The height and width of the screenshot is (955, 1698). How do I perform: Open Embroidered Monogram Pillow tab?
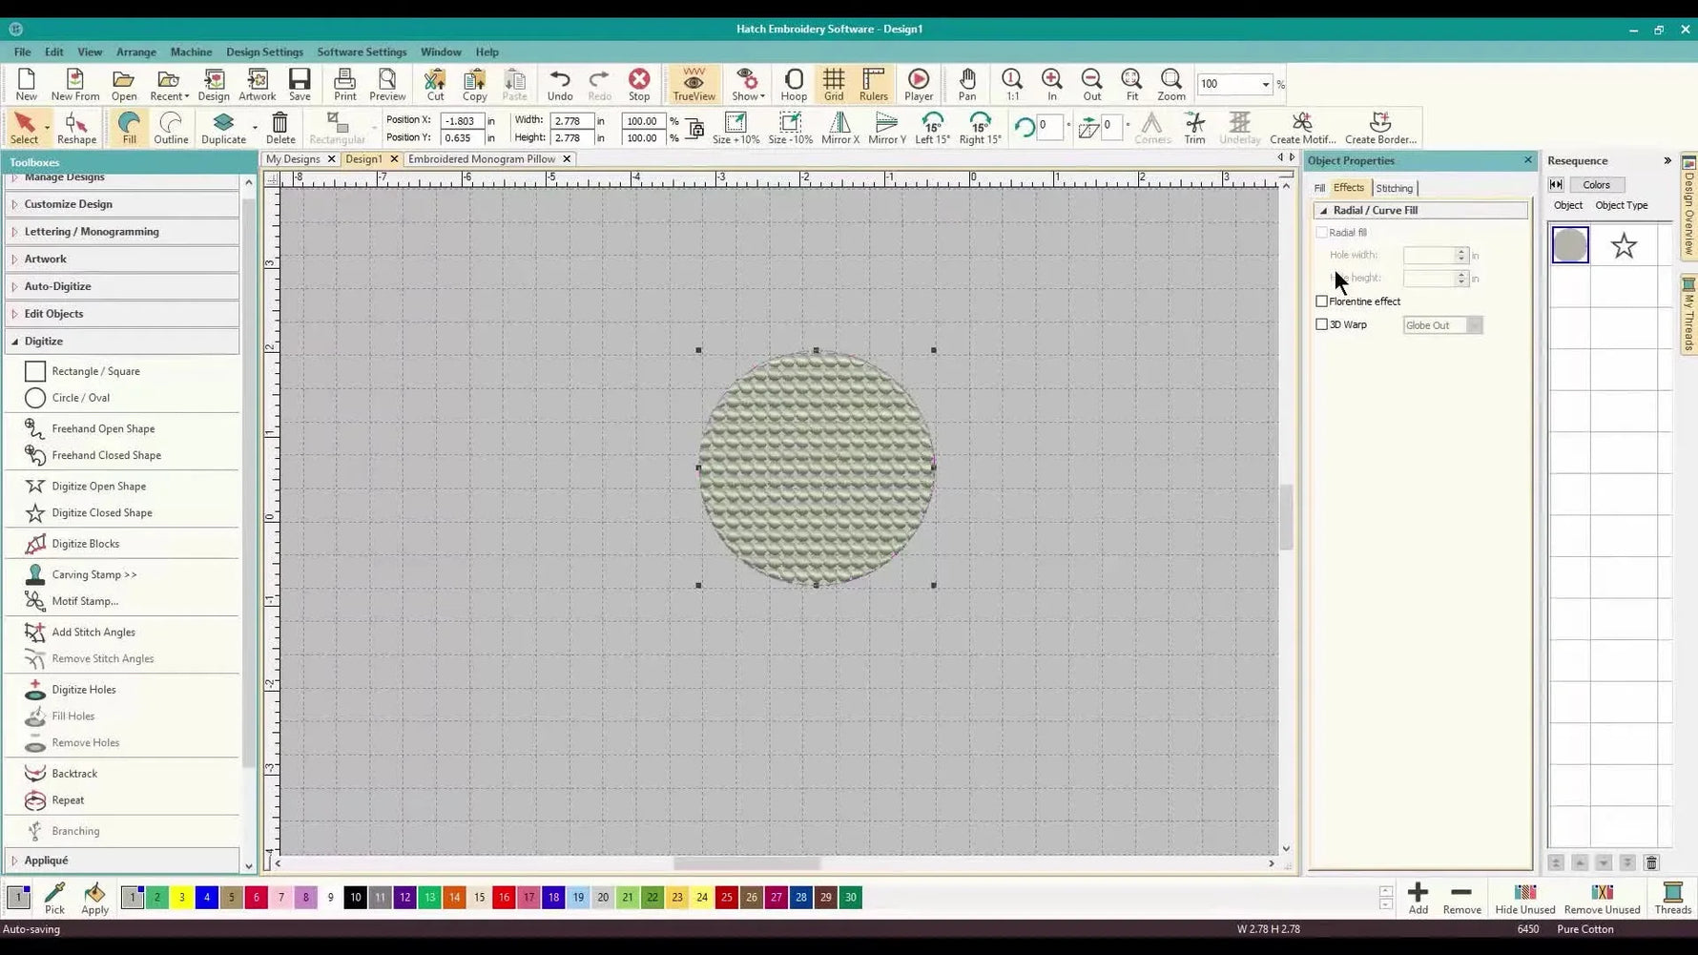482,159
